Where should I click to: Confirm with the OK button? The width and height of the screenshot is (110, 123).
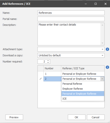[77, 117]
